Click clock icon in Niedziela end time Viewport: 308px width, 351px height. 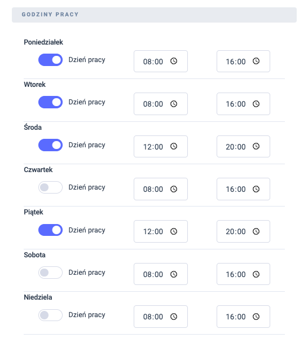pyautogui.click(x=256, y=317)
